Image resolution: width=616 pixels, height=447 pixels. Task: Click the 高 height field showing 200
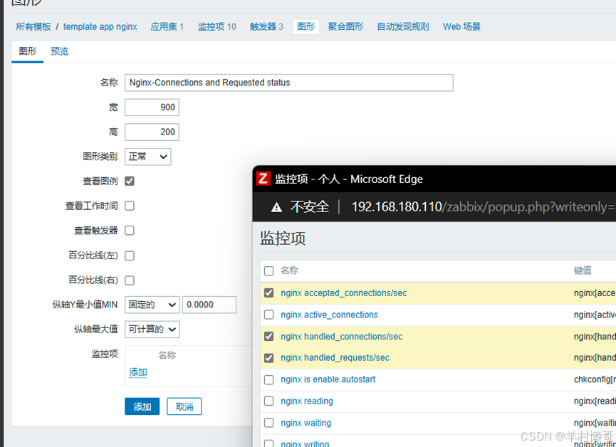click(152, 132)
